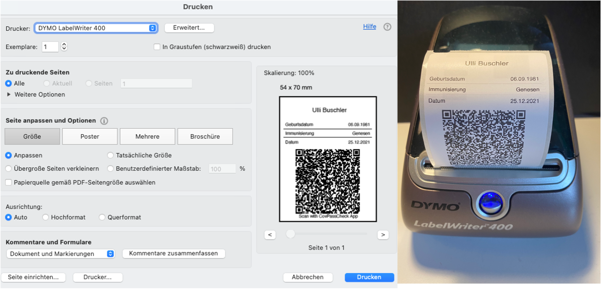This screenshot has height=289, width=603.
Task: Switch to the Broschüre tab
Action: 205,137
